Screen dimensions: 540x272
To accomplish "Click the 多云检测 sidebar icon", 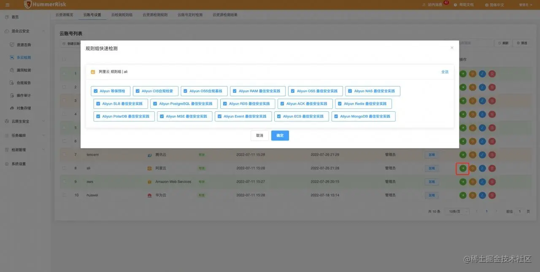I will (x=12, y=57).
